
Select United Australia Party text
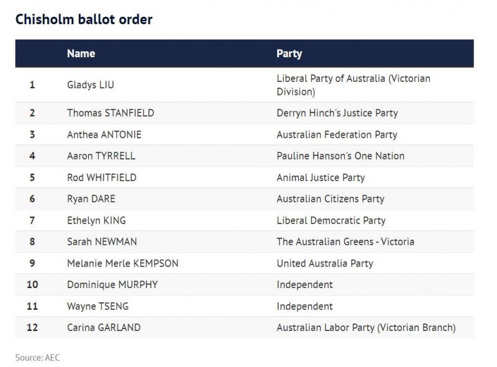coord(324,263)
